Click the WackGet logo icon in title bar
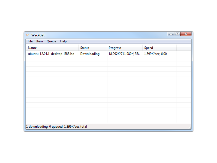This screenshot has height=163, width=217. click(x=28, y=35)
